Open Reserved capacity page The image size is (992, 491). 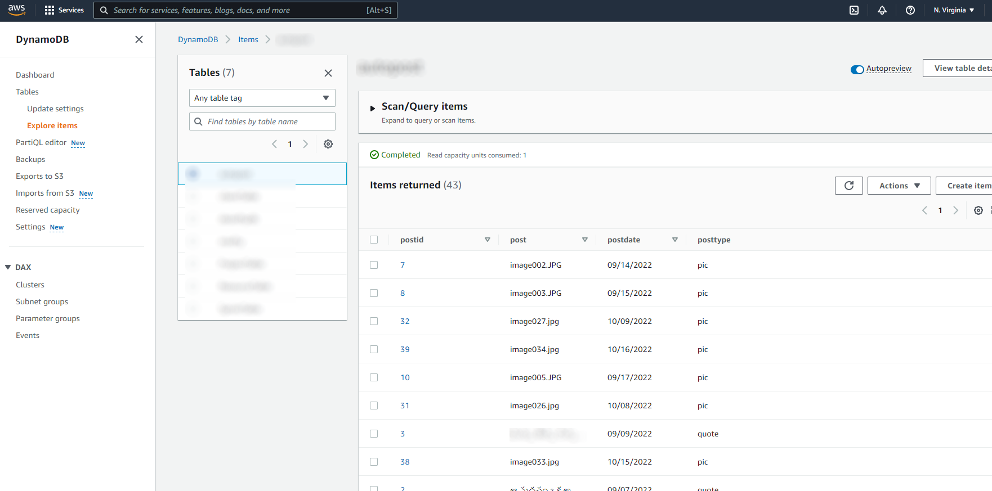coord(48,210)
